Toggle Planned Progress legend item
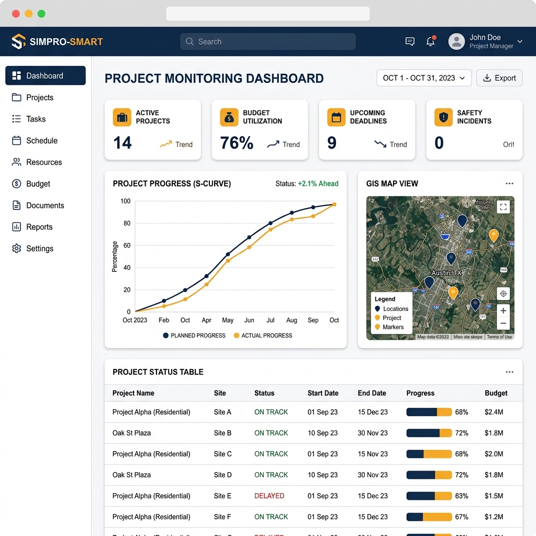Screen dimensions: 536x536 (x=194, y=336)
